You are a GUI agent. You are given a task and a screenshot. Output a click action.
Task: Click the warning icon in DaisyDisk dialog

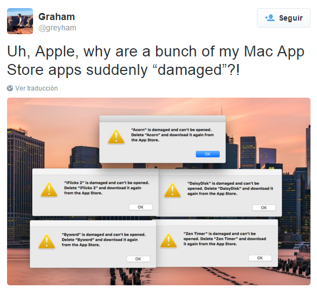pyautogui.click(x=172, y=190)
